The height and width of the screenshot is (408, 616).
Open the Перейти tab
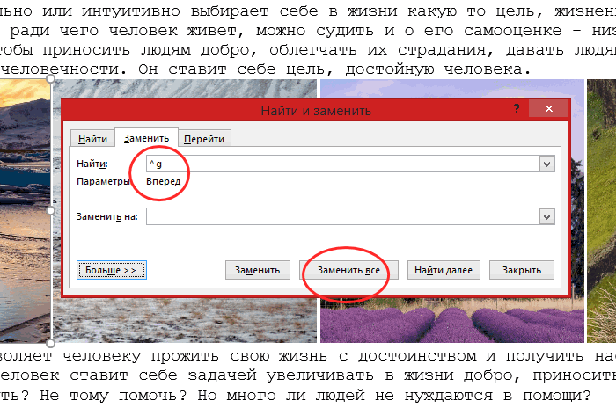point(203,138)
